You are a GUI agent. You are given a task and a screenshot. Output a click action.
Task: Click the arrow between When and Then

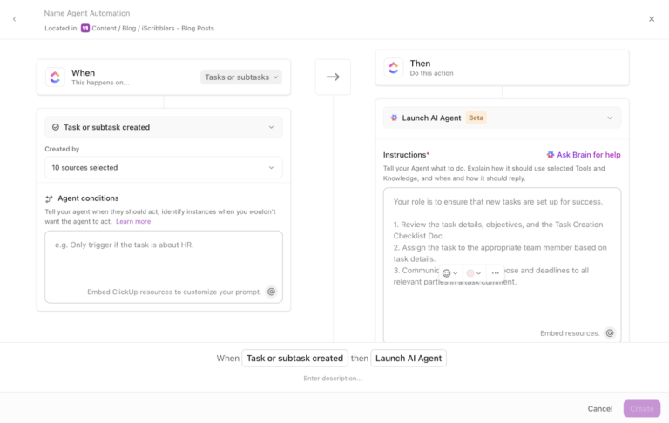[333, 77]
